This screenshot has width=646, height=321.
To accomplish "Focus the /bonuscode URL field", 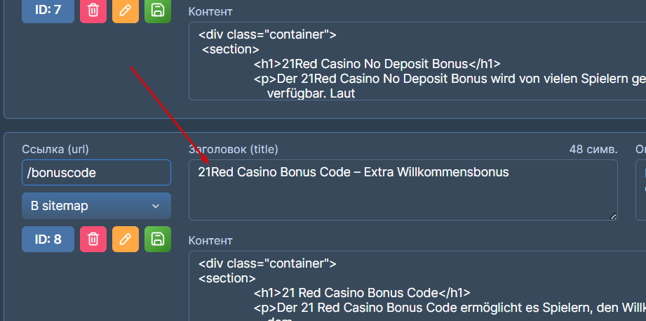I will (96, 173).
